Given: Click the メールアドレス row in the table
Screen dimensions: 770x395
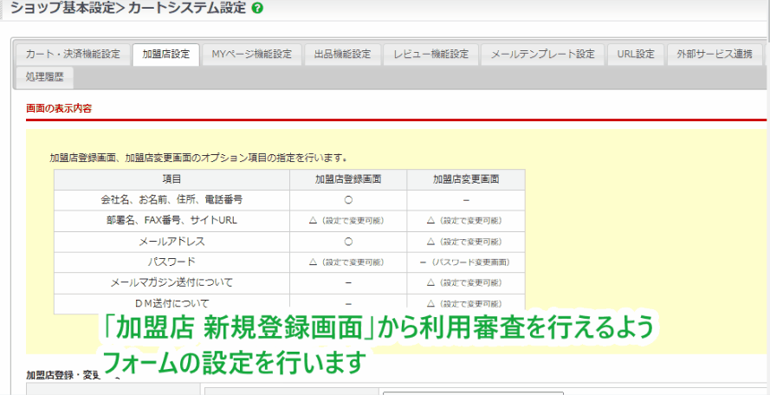Looking at the screenshot, I should pyautogui.click(x=171, y=241).
